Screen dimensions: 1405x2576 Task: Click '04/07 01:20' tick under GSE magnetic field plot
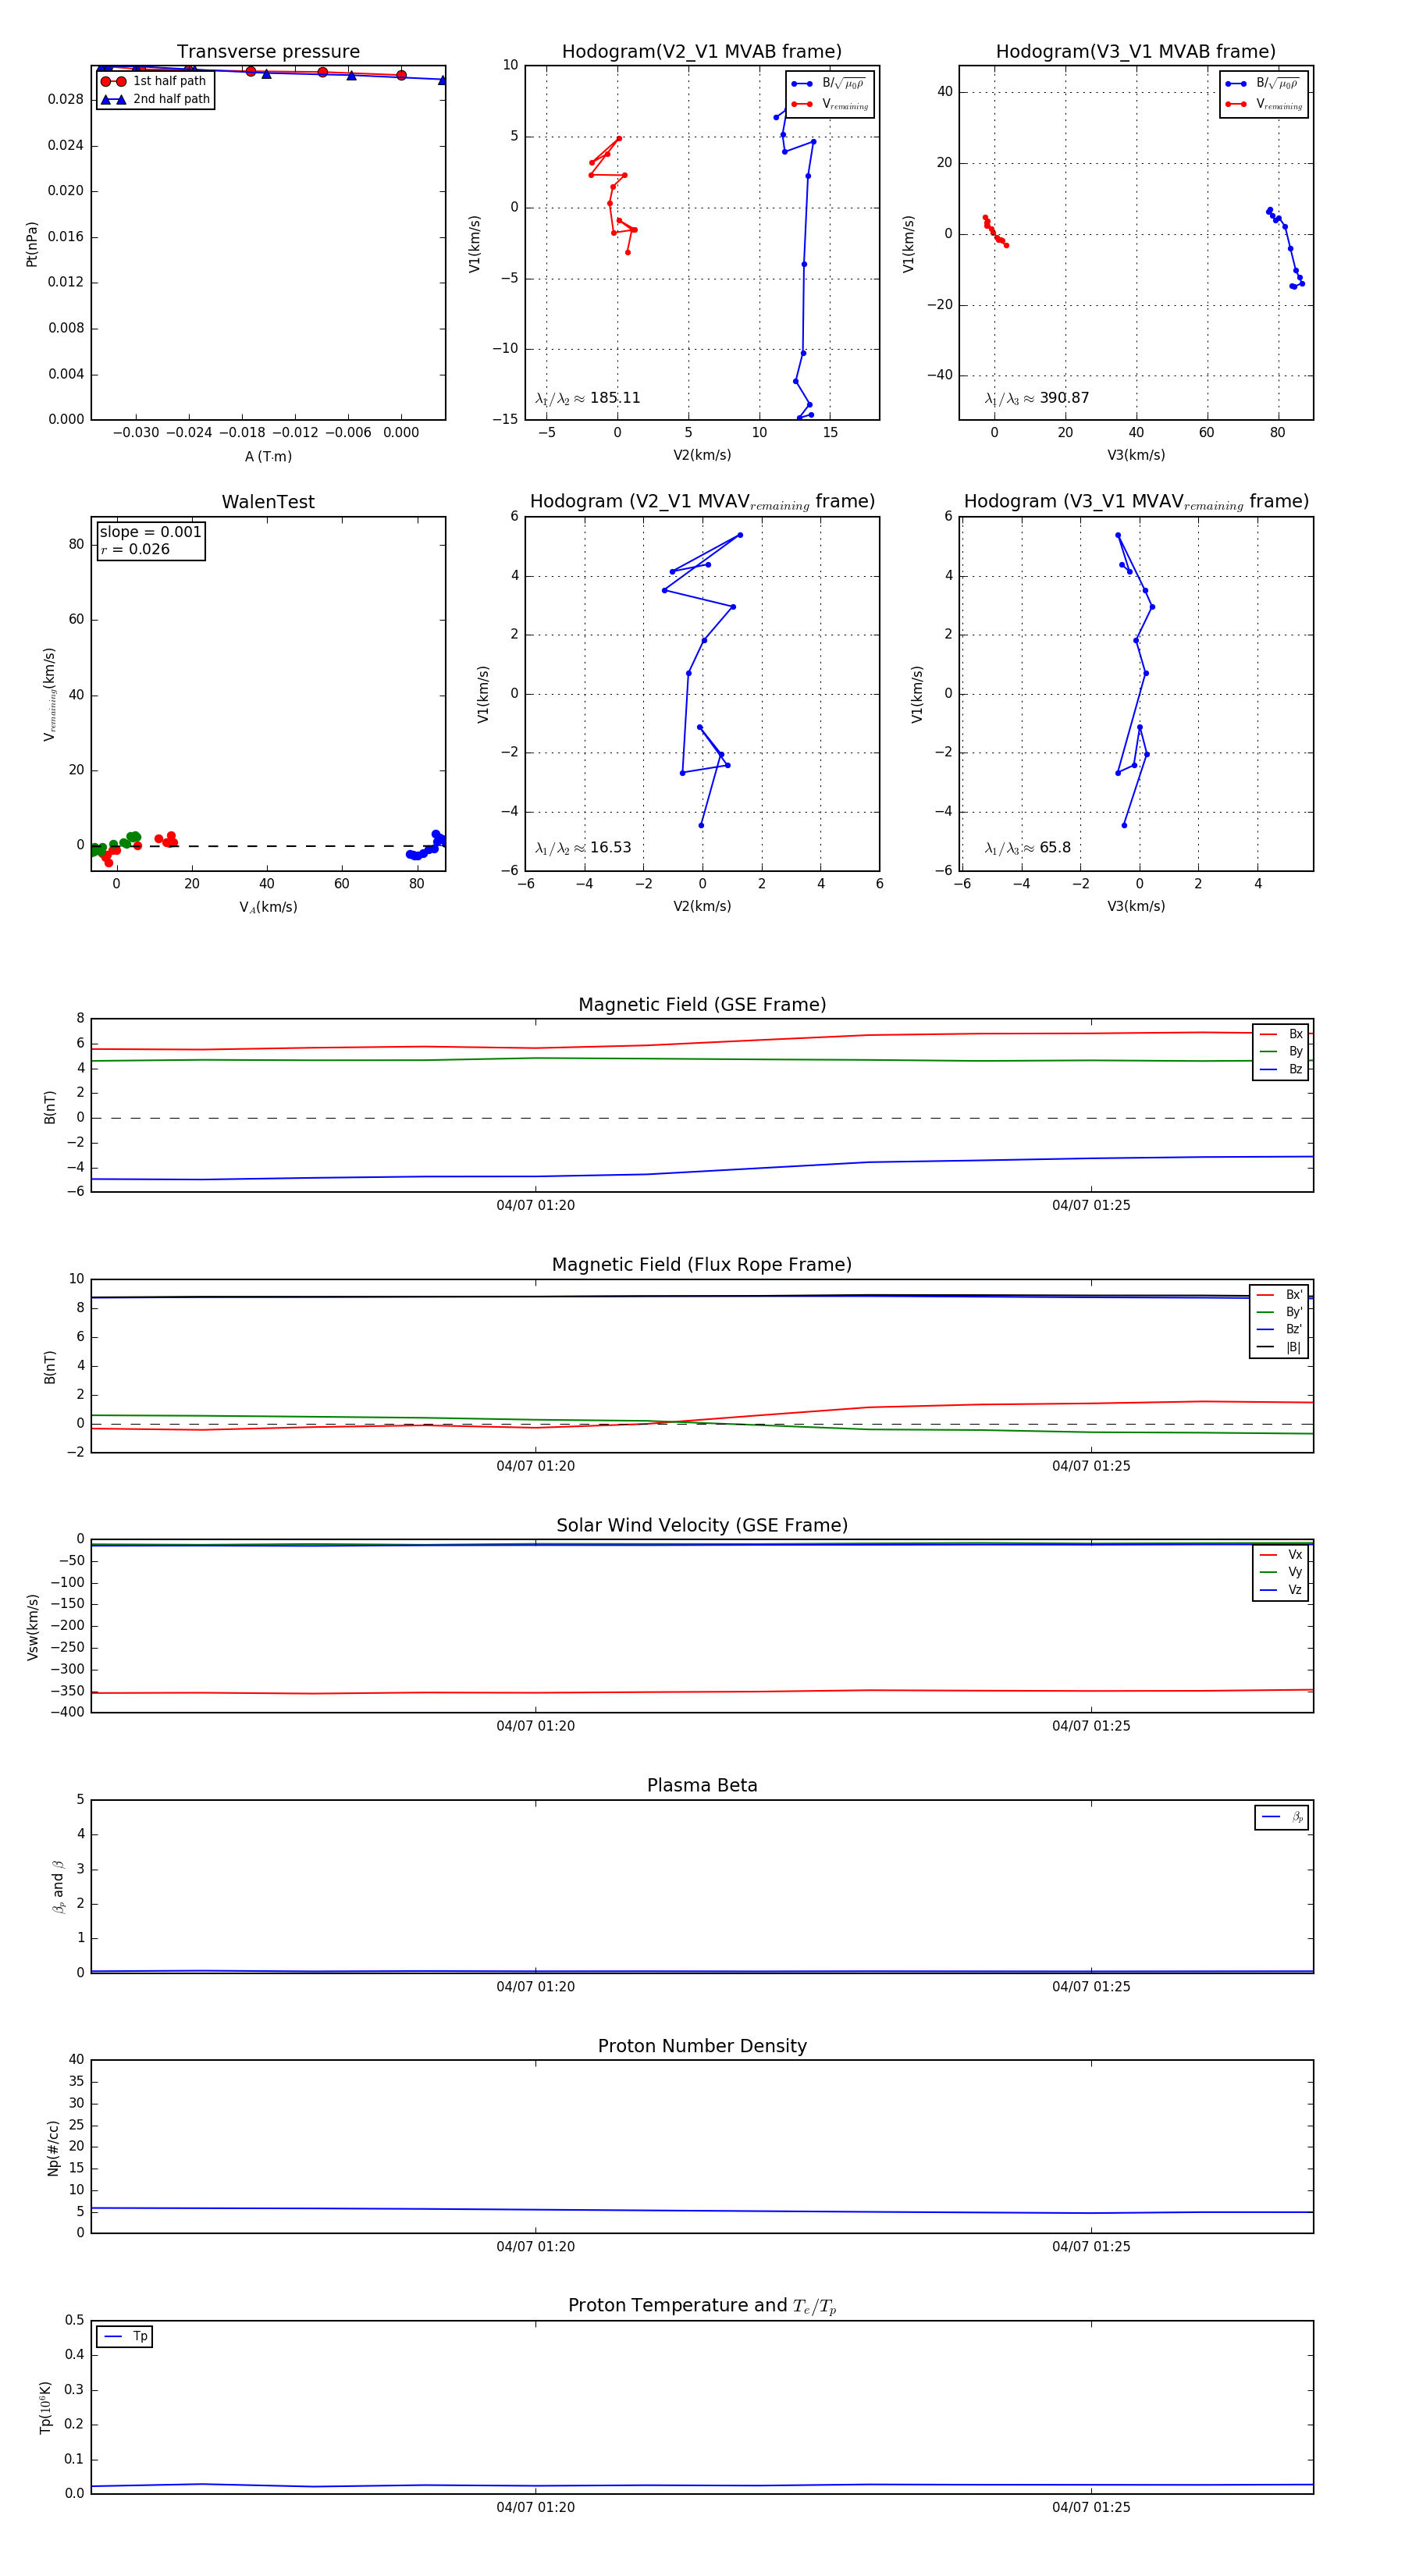tap(535, 1205)
